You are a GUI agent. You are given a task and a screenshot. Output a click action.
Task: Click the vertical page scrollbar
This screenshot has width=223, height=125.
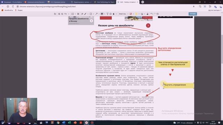point(222,49)
